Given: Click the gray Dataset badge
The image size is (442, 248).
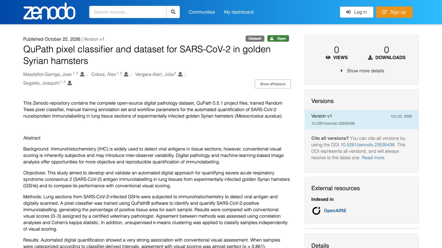Looking at the screenshot, I should point(255,39).
